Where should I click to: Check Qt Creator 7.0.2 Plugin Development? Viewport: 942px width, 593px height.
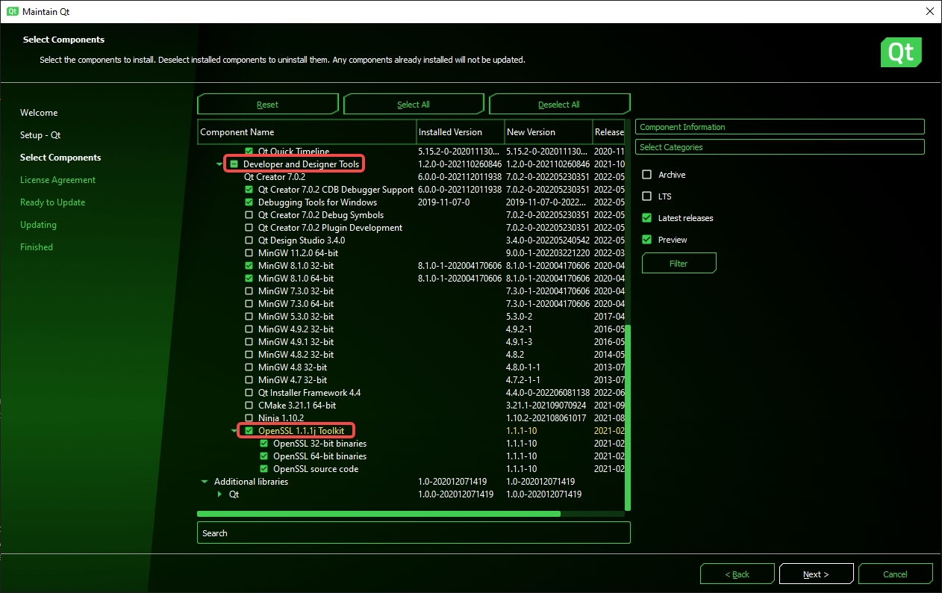point(249,228)
